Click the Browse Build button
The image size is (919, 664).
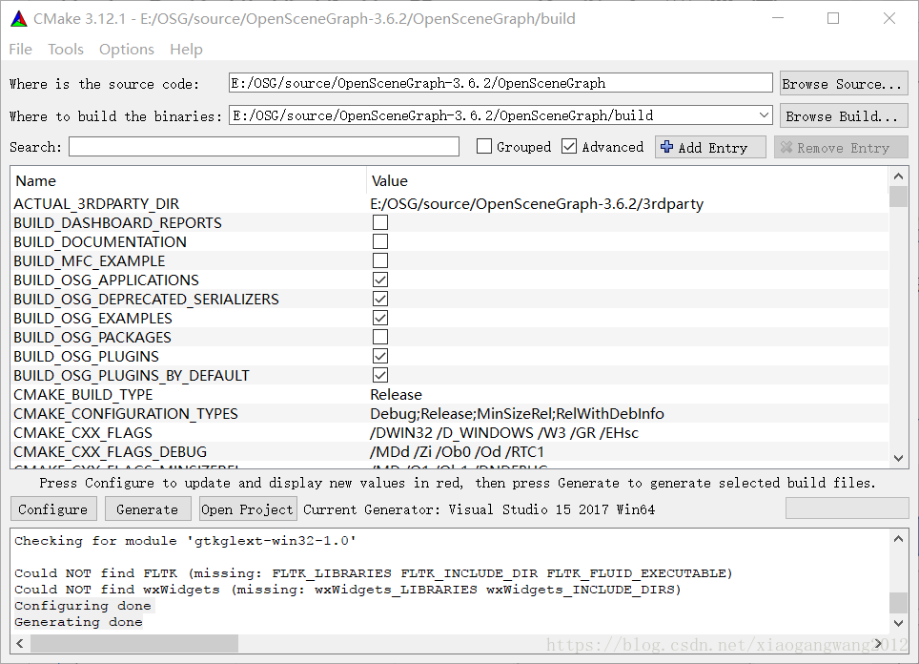tap(844, 116)
